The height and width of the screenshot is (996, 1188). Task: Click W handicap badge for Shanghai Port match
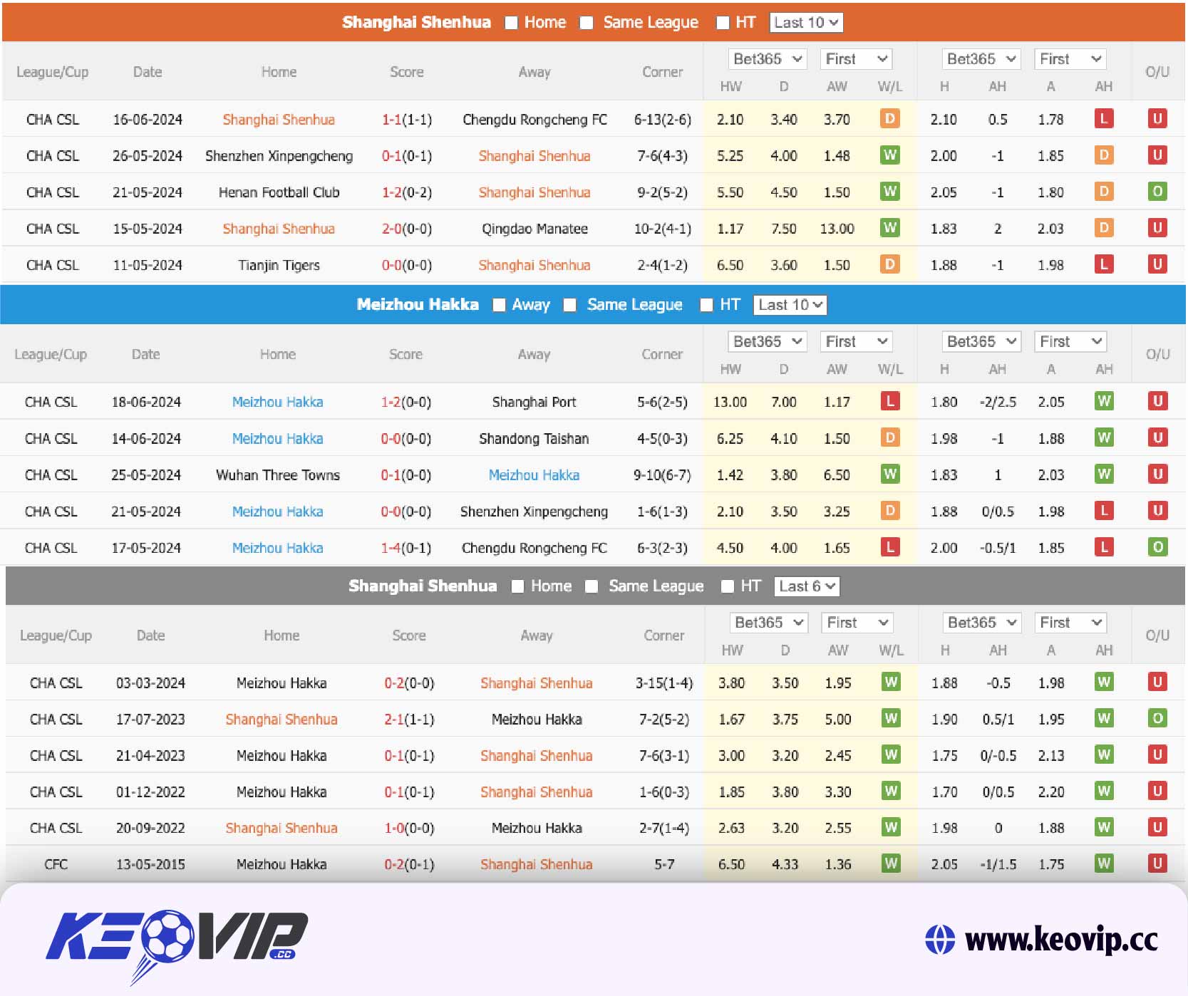pos(1104,402)
